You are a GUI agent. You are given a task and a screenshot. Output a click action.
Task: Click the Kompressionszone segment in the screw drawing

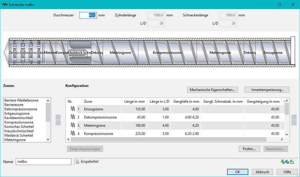[168, 53]
